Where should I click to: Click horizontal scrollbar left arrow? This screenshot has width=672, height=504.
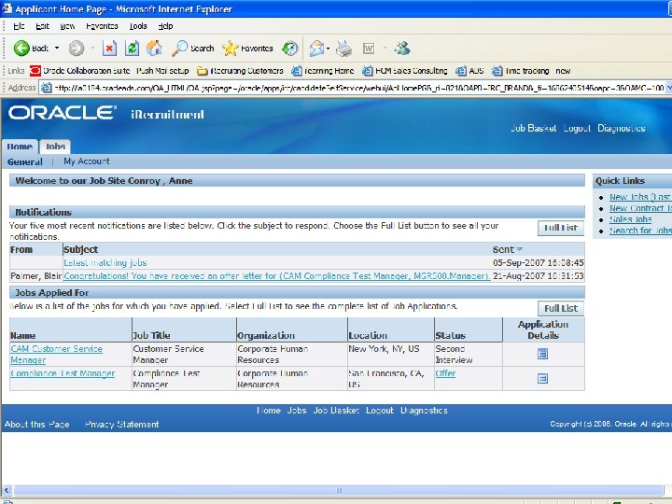click(7, 490)
